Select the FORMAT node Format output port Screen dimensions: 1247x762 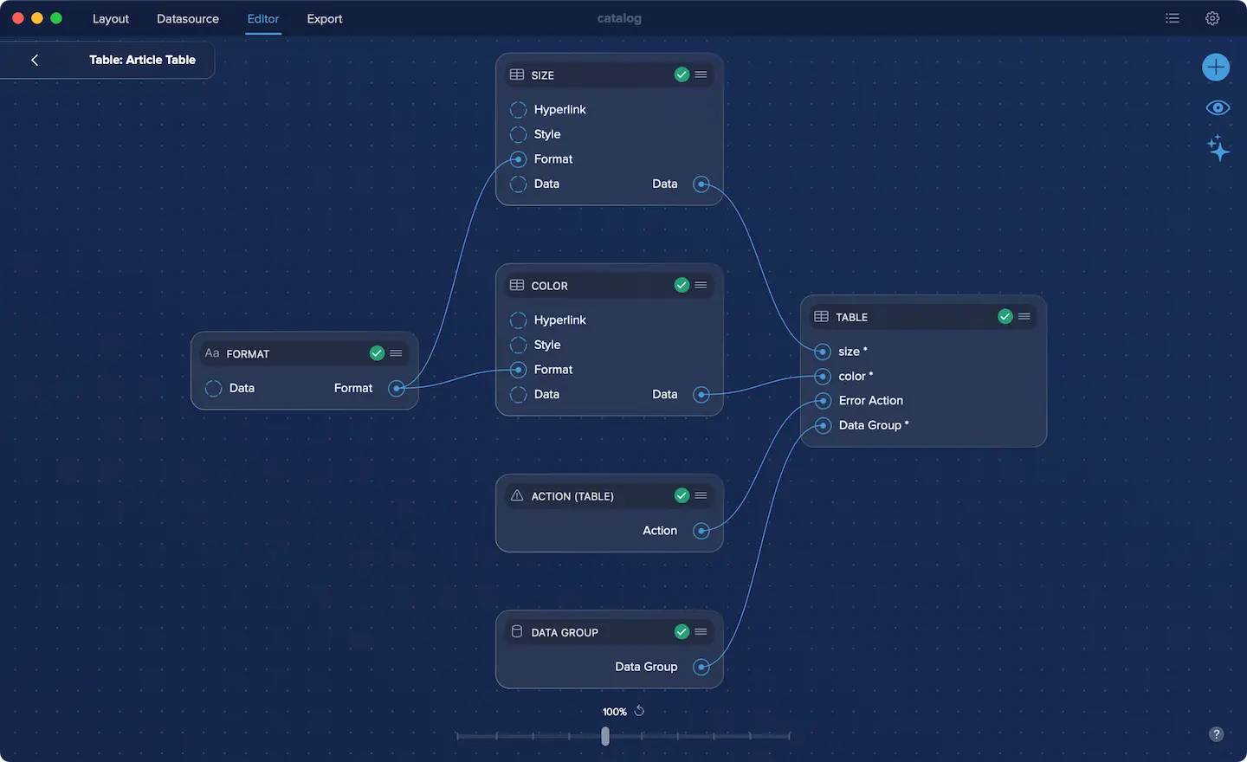click(397, 388)
